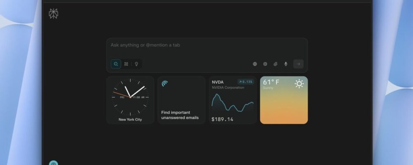Click the 0.13% change badge

[245, 82]
